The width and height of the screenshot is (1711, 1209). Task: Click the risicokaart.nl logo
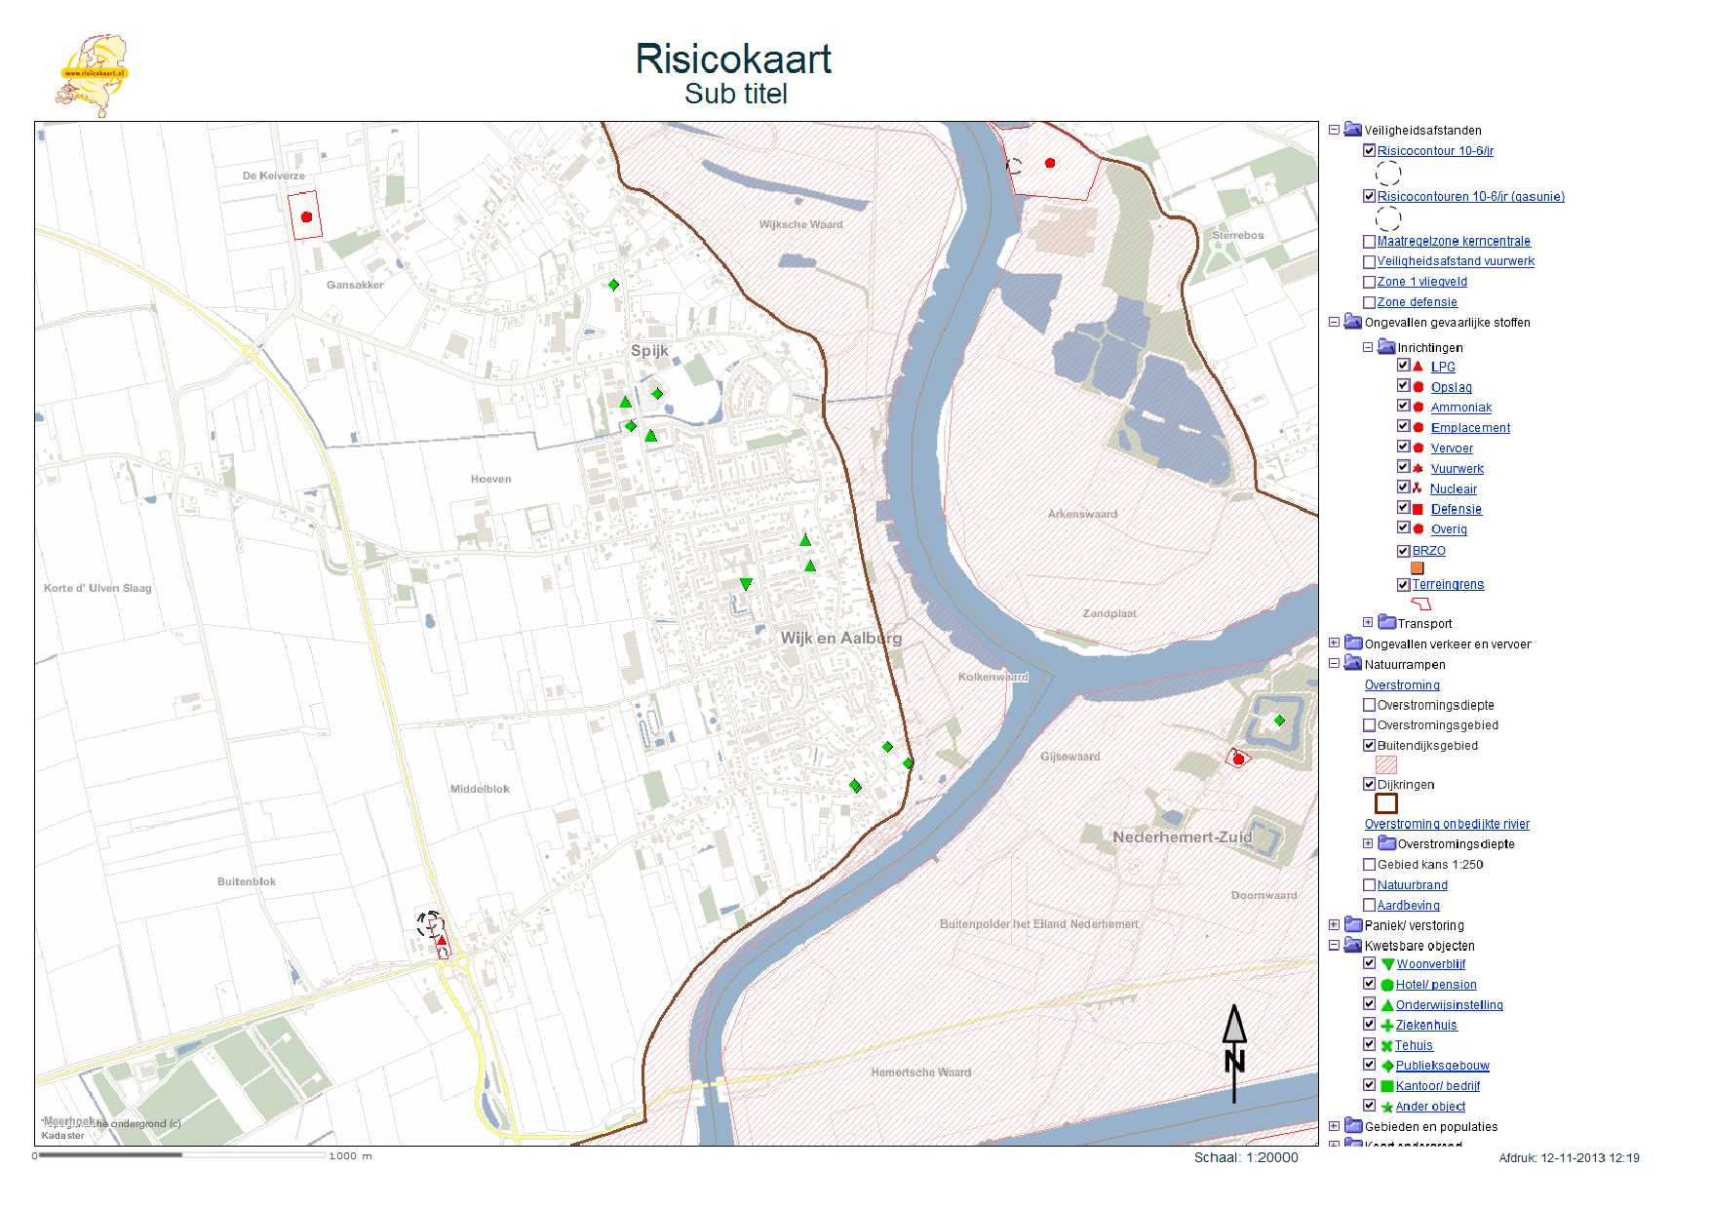tap(92, 74)
